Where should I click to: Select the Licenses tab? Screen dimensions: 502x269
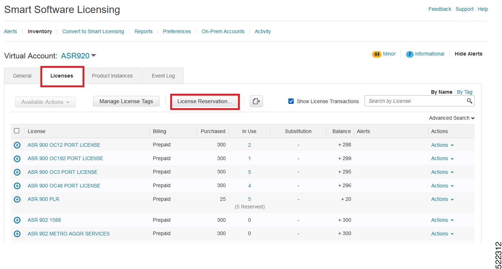(x=62, y=76)
